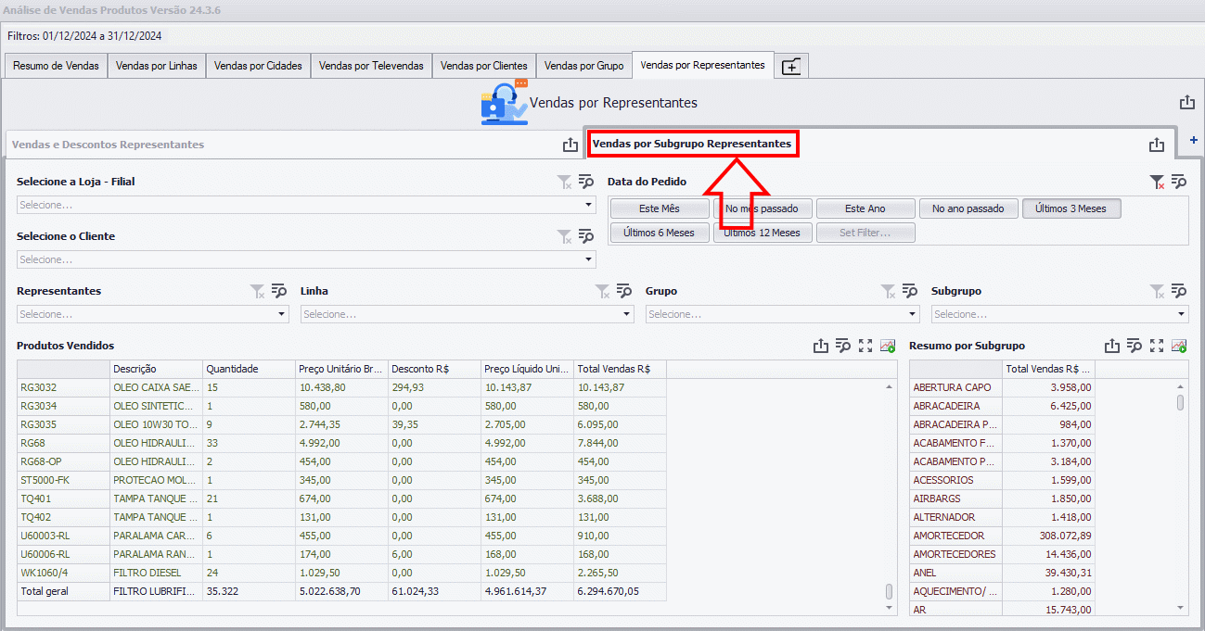This screenshot has height=631, width=1205.
Task: Sort by the Quantidade column header
Action: tap(249, 369)
